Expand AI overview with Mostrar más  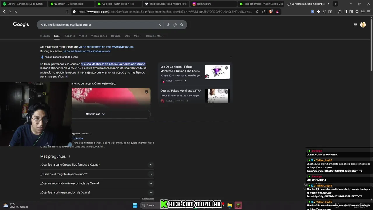coord(95,114)
